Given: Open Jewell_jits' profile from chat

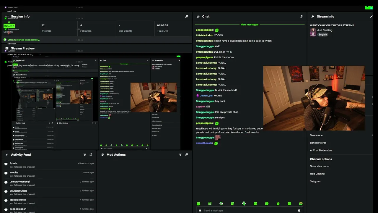Looking at the screenshot, I should [206, 96].
